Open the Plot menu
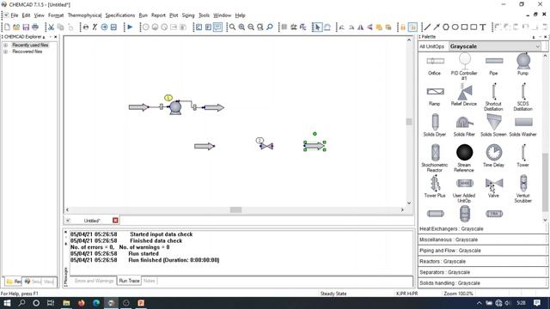550x309 pixels. coord(174,15)
